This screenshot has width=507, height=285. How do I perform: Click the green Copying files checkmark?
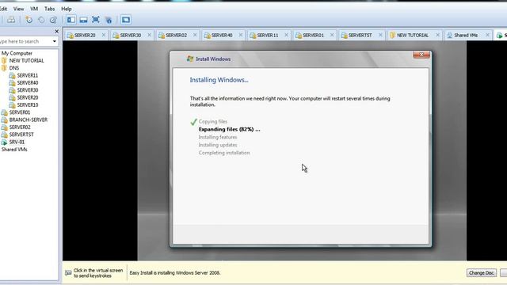193,122
